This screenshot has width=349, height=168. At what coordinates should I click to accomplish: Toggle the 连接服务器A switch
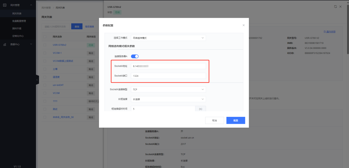[x=135, y=56]
